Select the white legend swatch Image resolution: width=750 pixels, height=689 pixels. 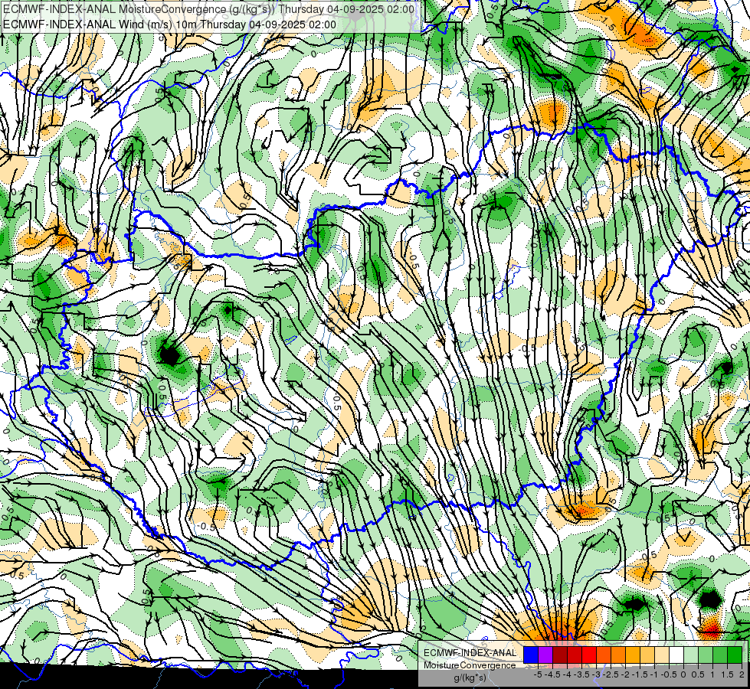(676, 655)
